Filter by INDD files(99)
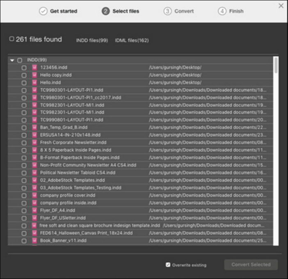The image size is (288, 279). click(92, 41)
